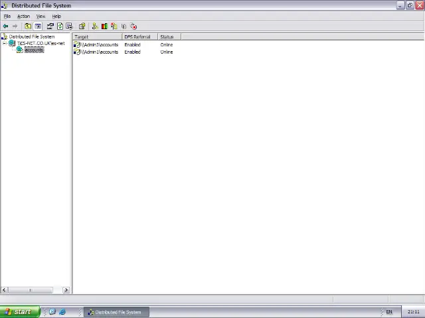
Task: Toggle the Show/Hide Console Tree icon
Action: pyautogui.click(x=38, y=26)
